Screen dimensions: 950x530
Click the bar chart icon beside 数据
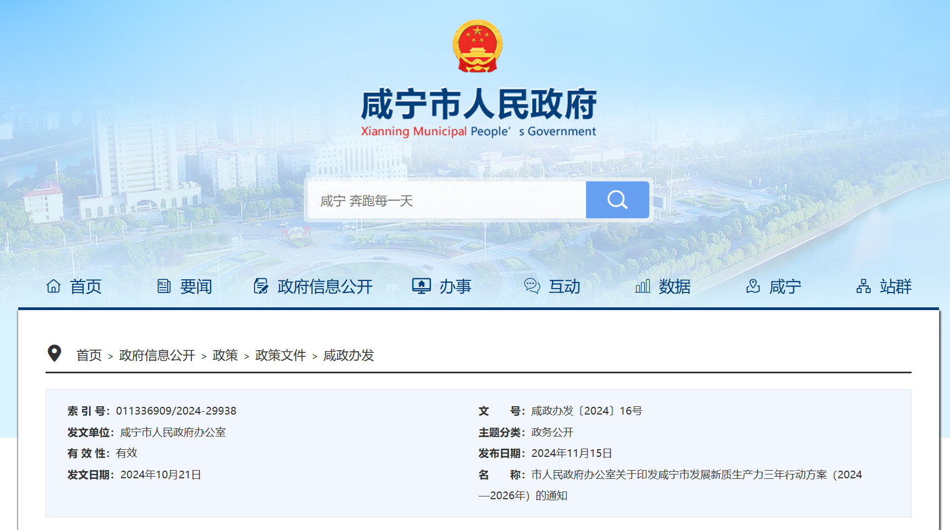click(x=642, y=286)
